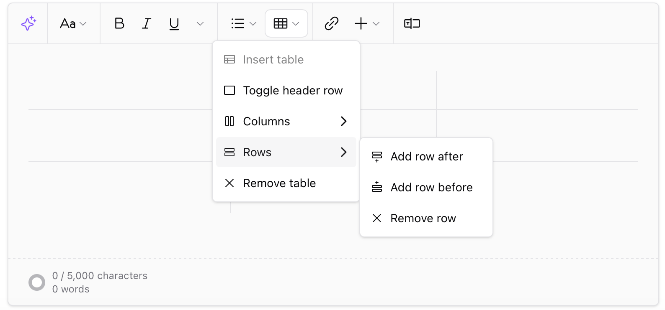
Task: Expand the Rows submenu
Action: pos(257,152)
